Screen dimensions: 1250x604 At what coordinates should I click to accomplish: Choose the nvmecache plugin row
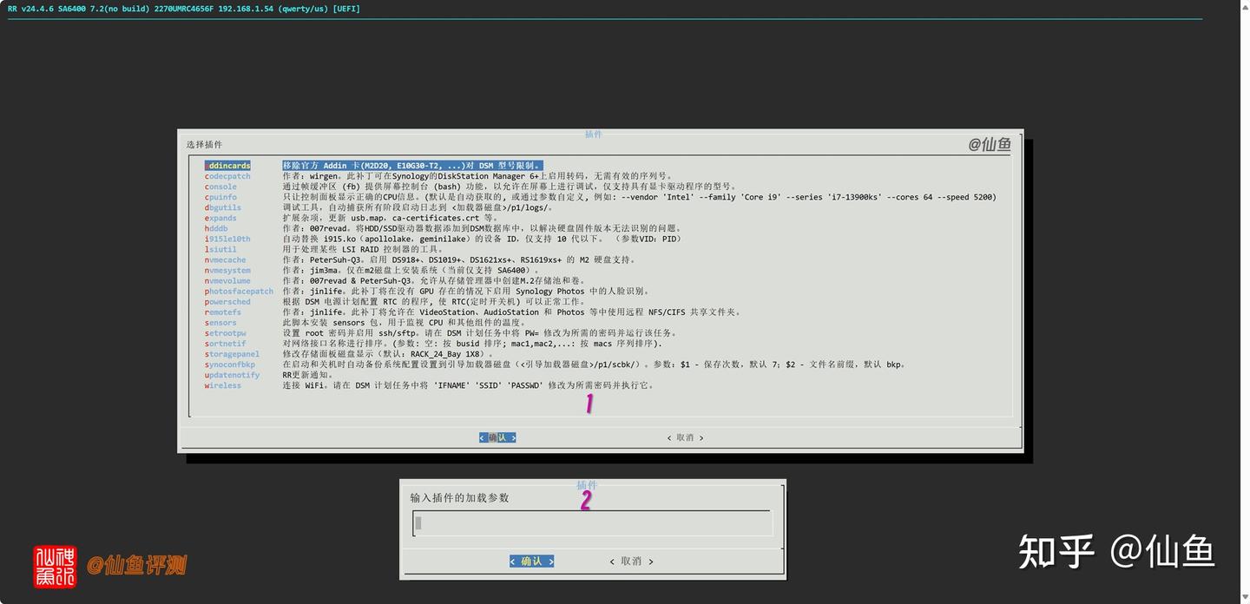click(x=421, y=259)
